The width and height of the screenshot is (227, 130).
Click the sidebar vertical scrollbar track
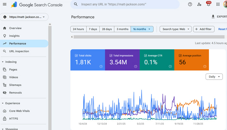click(50, 78)
